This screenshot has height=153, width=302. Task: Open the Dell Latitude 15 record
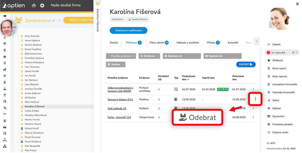point(117,108)
